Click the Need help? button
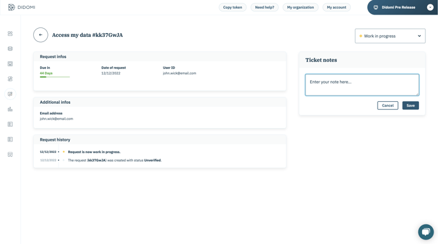This screenshot has height=244, width=438. tap(265, 7)
